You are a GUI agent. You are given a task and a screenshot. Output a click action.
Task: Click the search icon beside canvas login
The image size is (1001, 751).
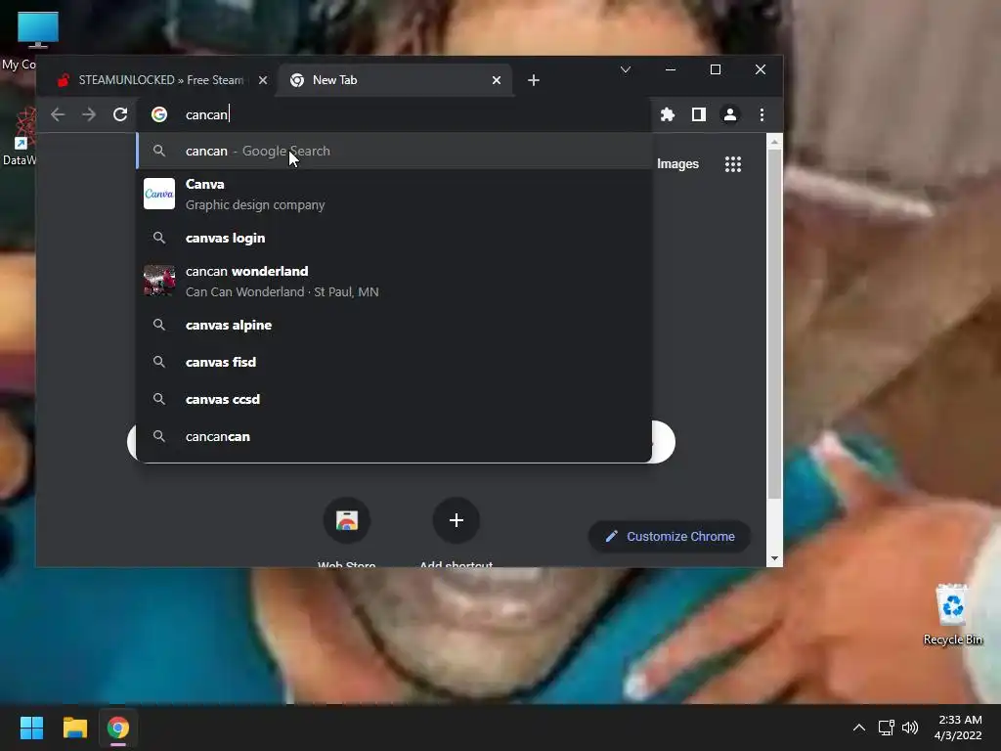[159, 239]
